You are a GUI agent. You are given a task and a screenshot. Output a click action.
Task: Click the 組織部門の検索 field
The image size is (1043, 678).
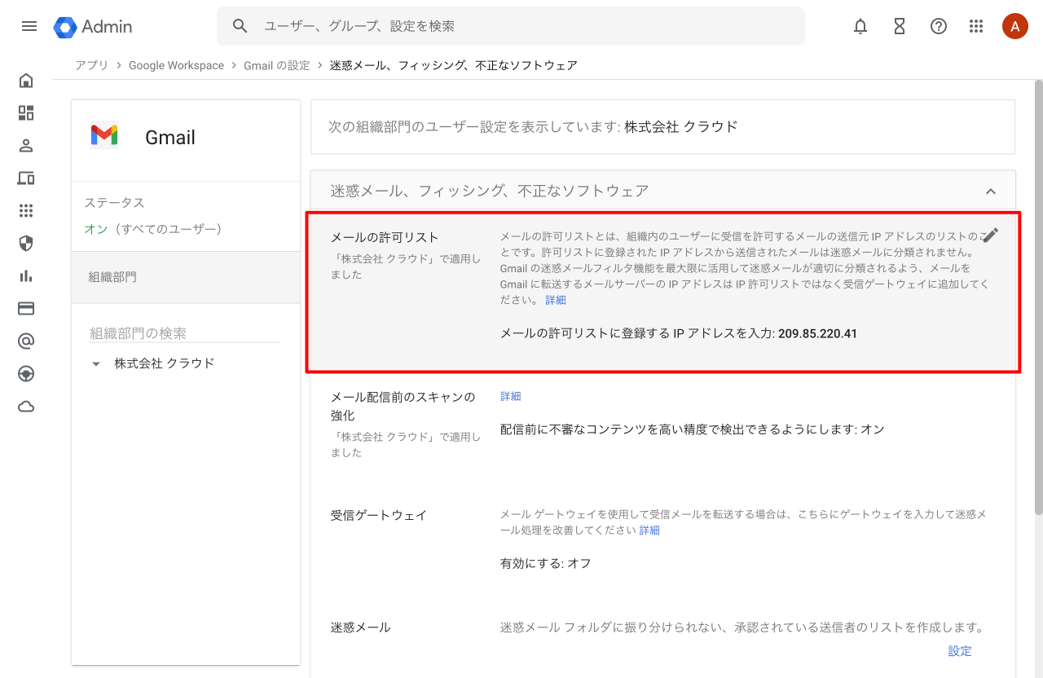click(x=185, y=332)
